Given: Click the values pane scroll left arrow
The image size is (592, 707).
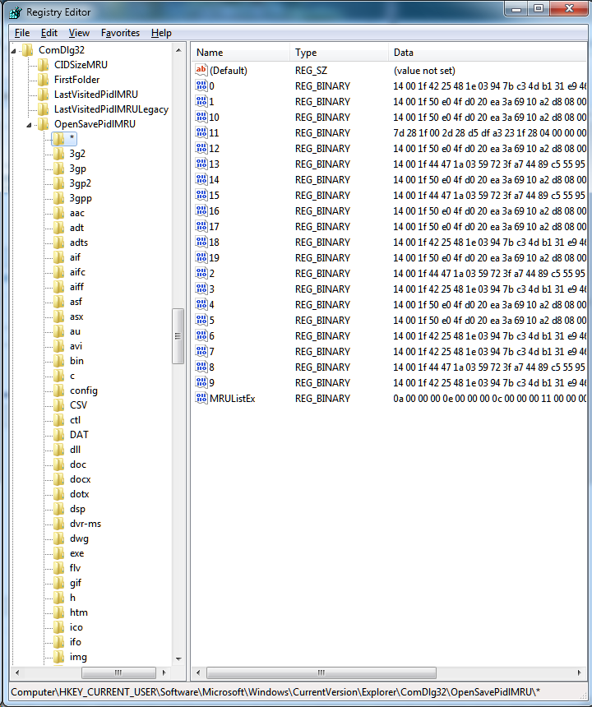Looking at the screenshot, I should click(198, 672).
